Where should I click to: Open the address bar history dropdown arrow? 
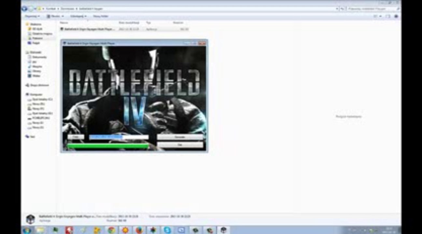[x=337, y=9]
